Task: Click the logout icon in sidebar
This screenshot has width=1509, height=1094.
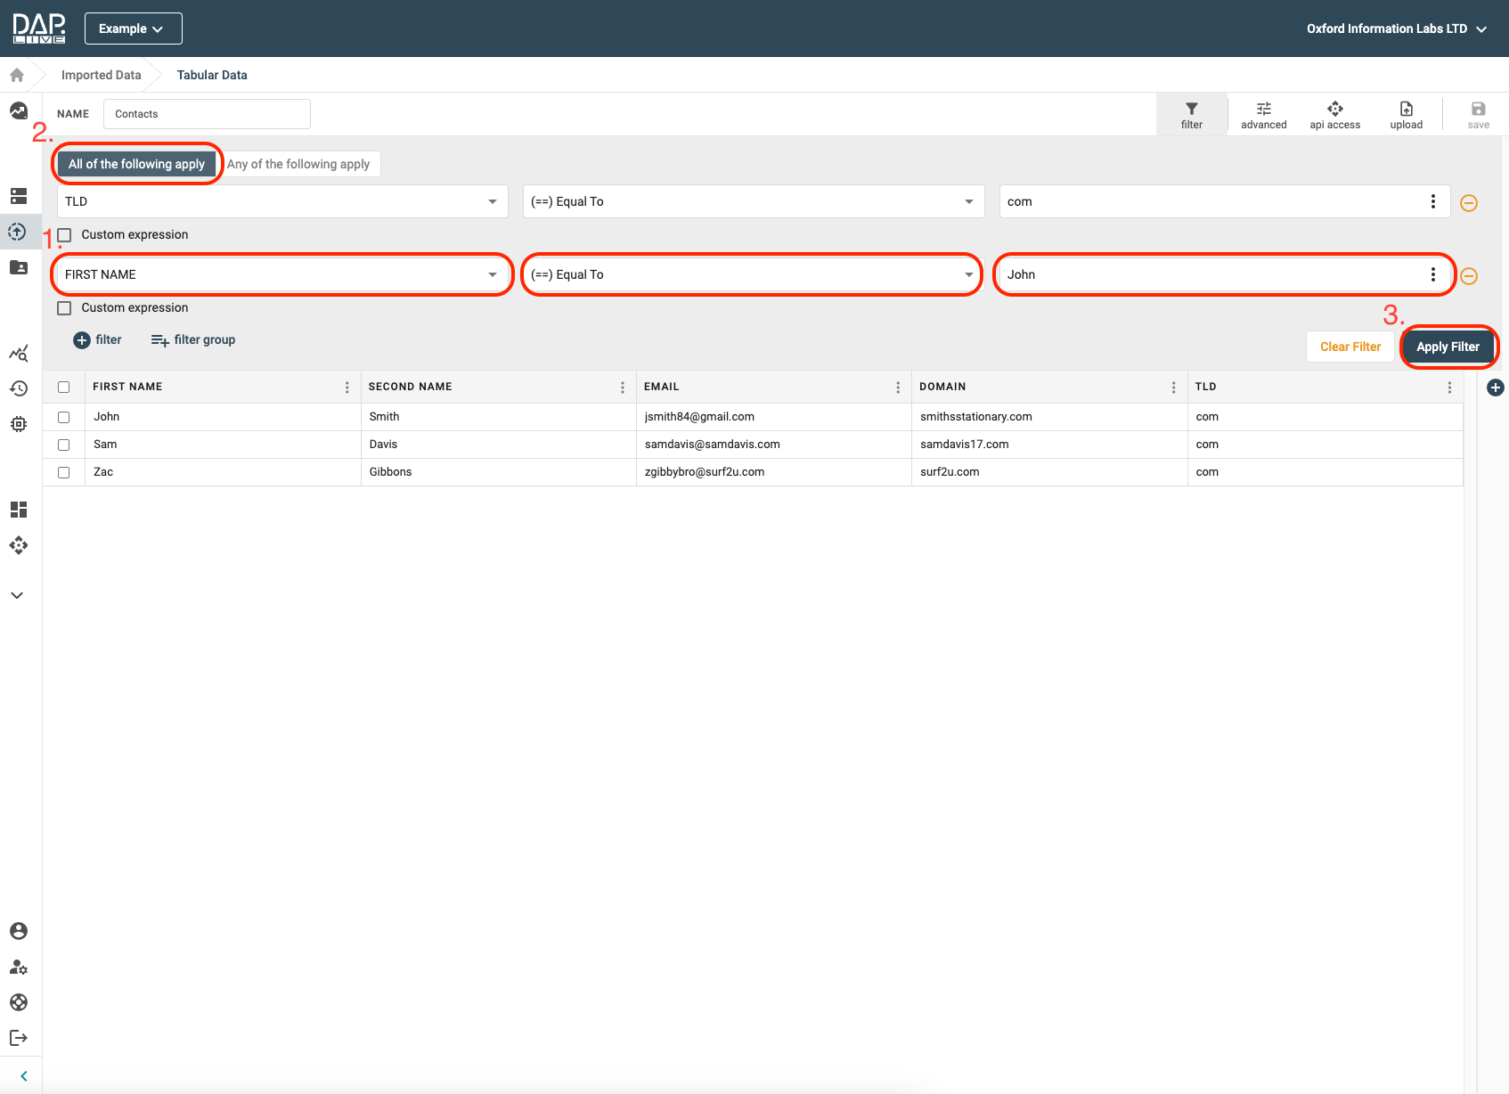Action: click(19, 1038)
